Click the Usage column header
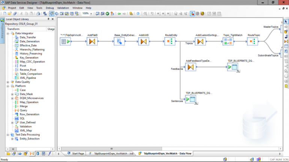 click(51, 29)
